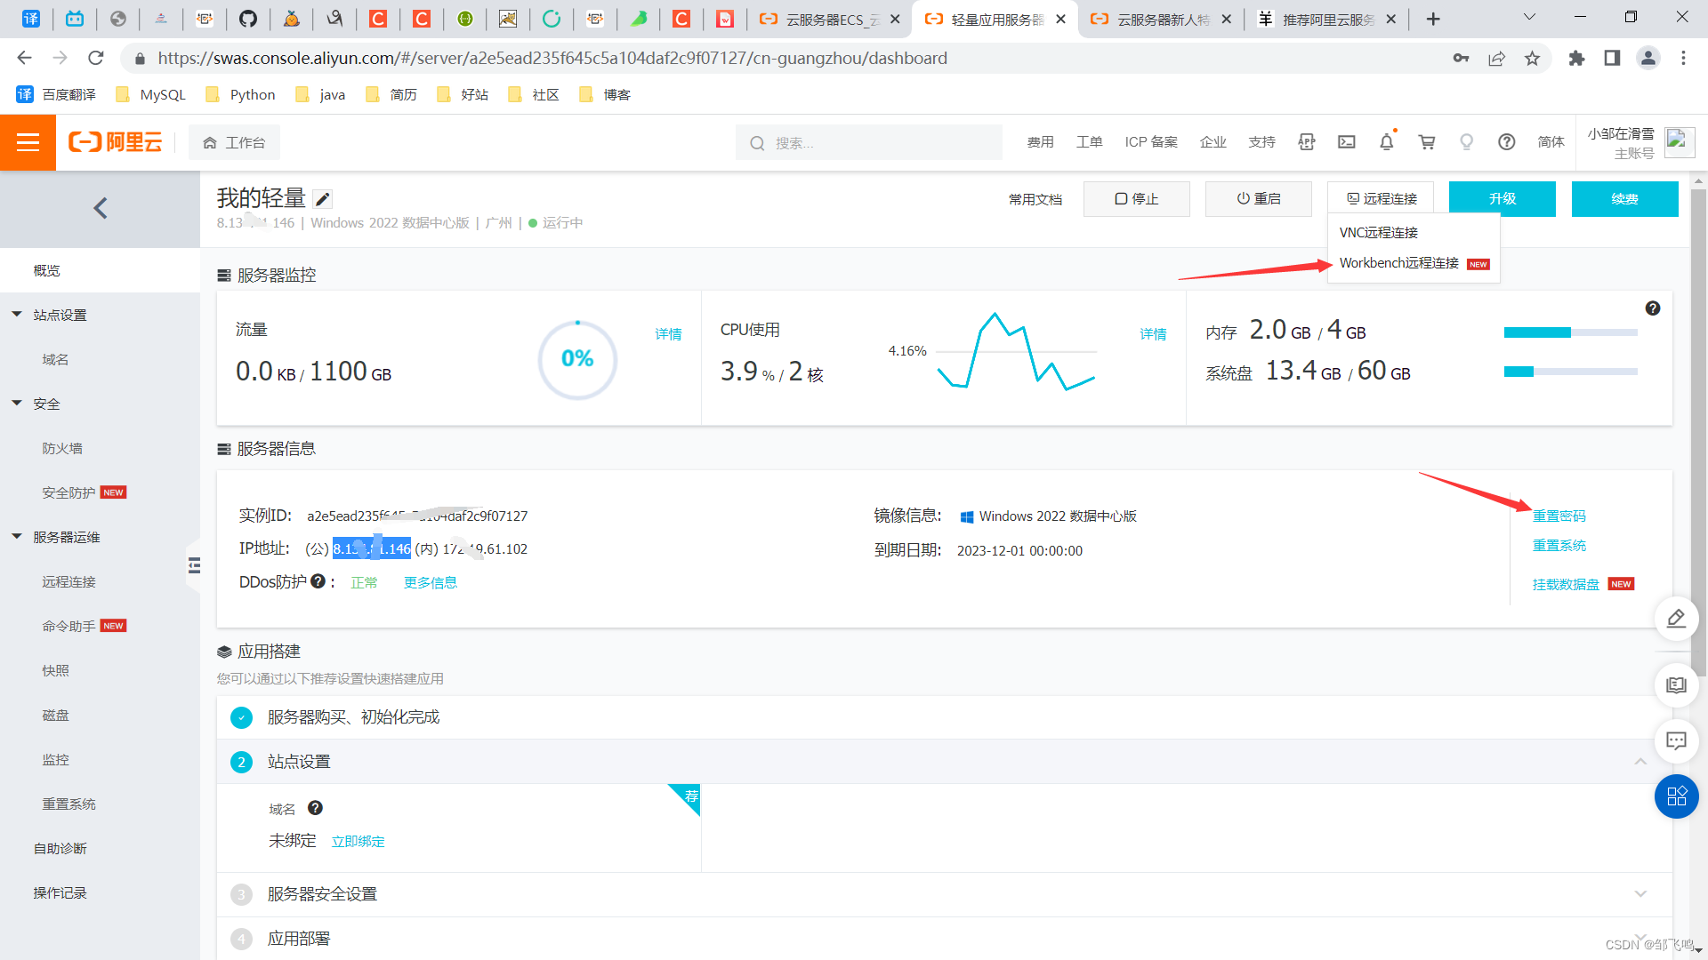
Task: Open the 工作台 workbench button
Action: 234,142
